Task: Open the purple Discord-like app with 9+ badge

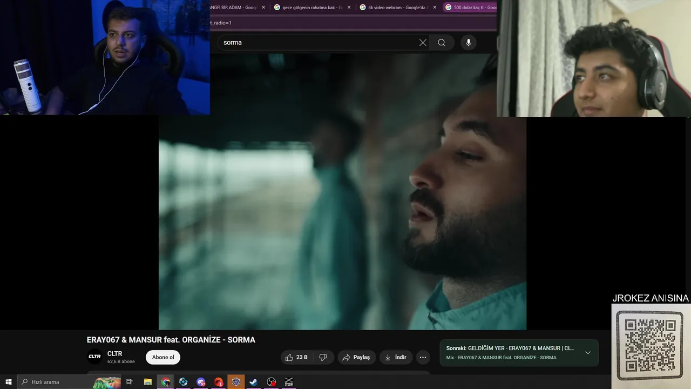Action: (x=201, y=382)
